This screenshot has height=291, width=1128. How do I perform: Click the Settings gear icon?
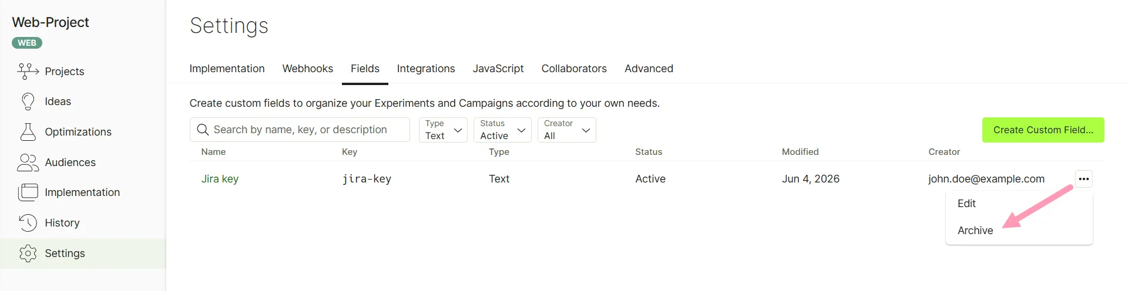point(28,253)
